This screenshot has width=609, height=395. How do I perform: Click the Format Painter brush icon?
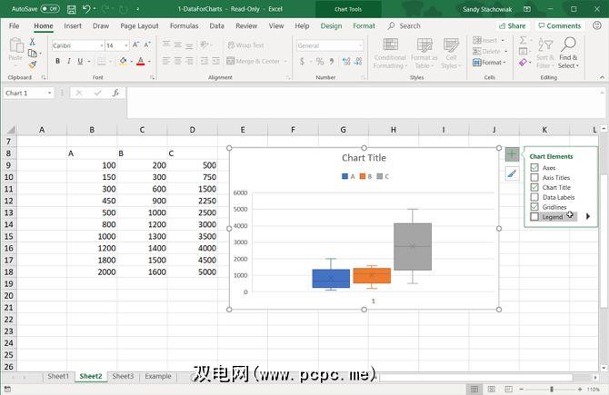pos(33,64)
